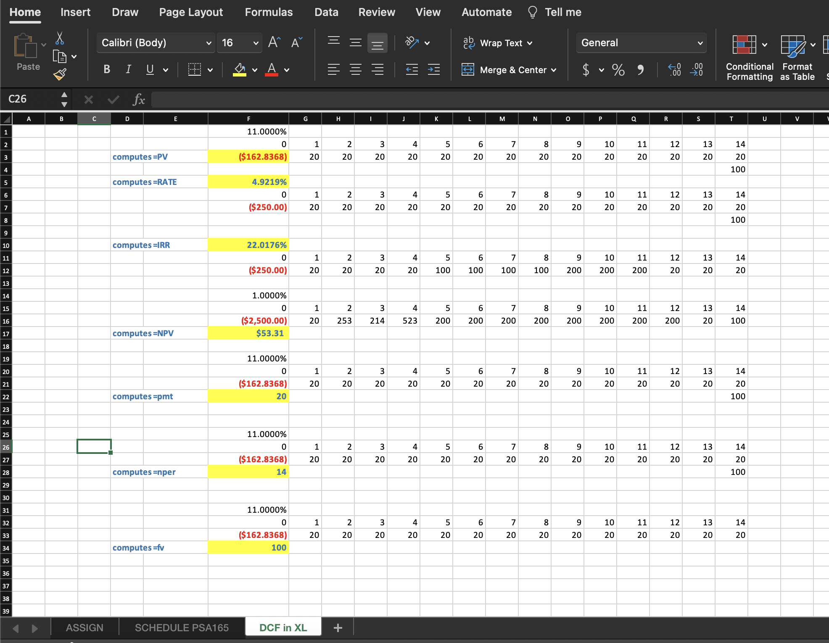This screenshot has width=829, height=643.
Task: Apply the yellow fill color swatch
Action: (x=240, y=70)
